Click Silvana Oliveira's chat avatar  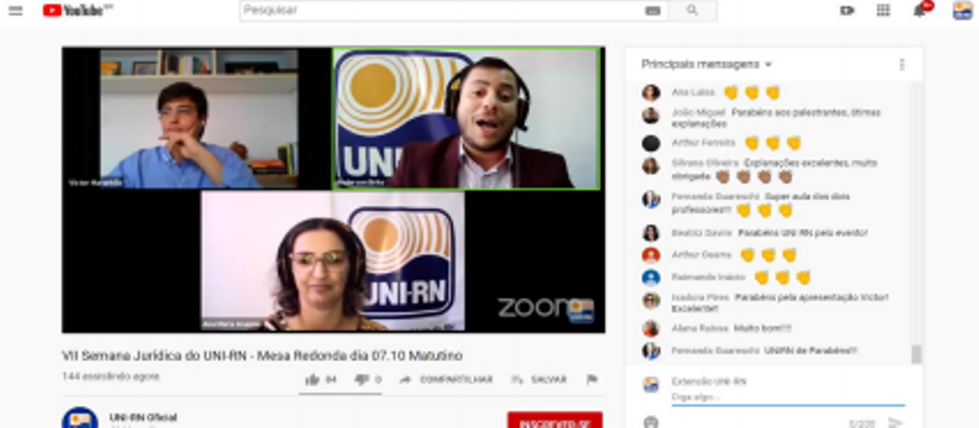point(650,165)
